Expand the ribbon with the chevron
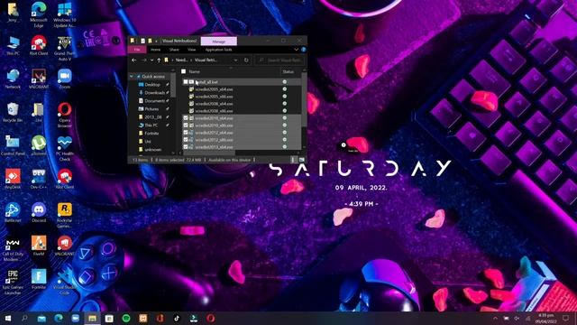577x325 pixels. coord(296,50)
